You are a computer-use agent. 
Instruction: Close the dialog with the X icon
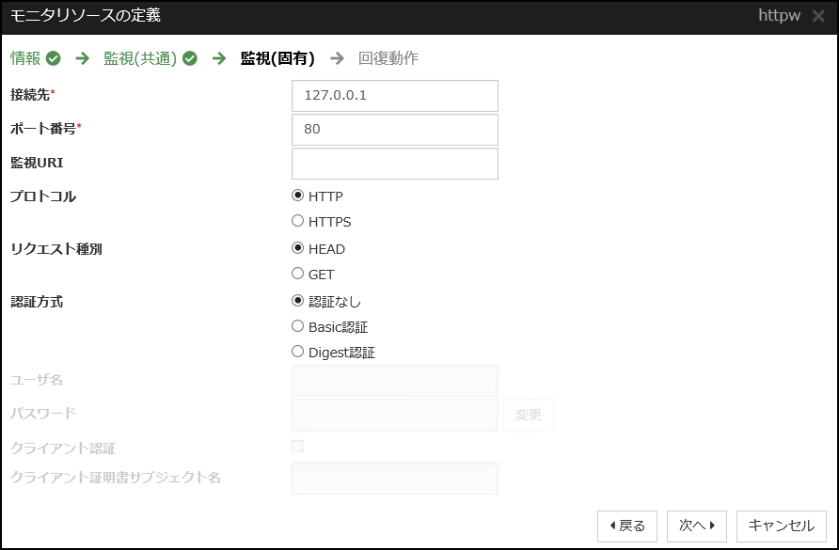point(818,17)
